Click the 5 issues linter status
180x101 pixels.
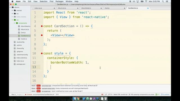pyautogui.click(x=28, y=95)
